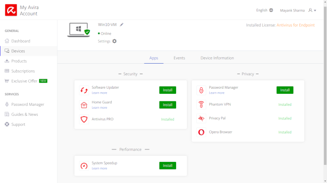Screen dimensions: 327x183
Task: Switch to the Apps tab
Action: point(154,58)
